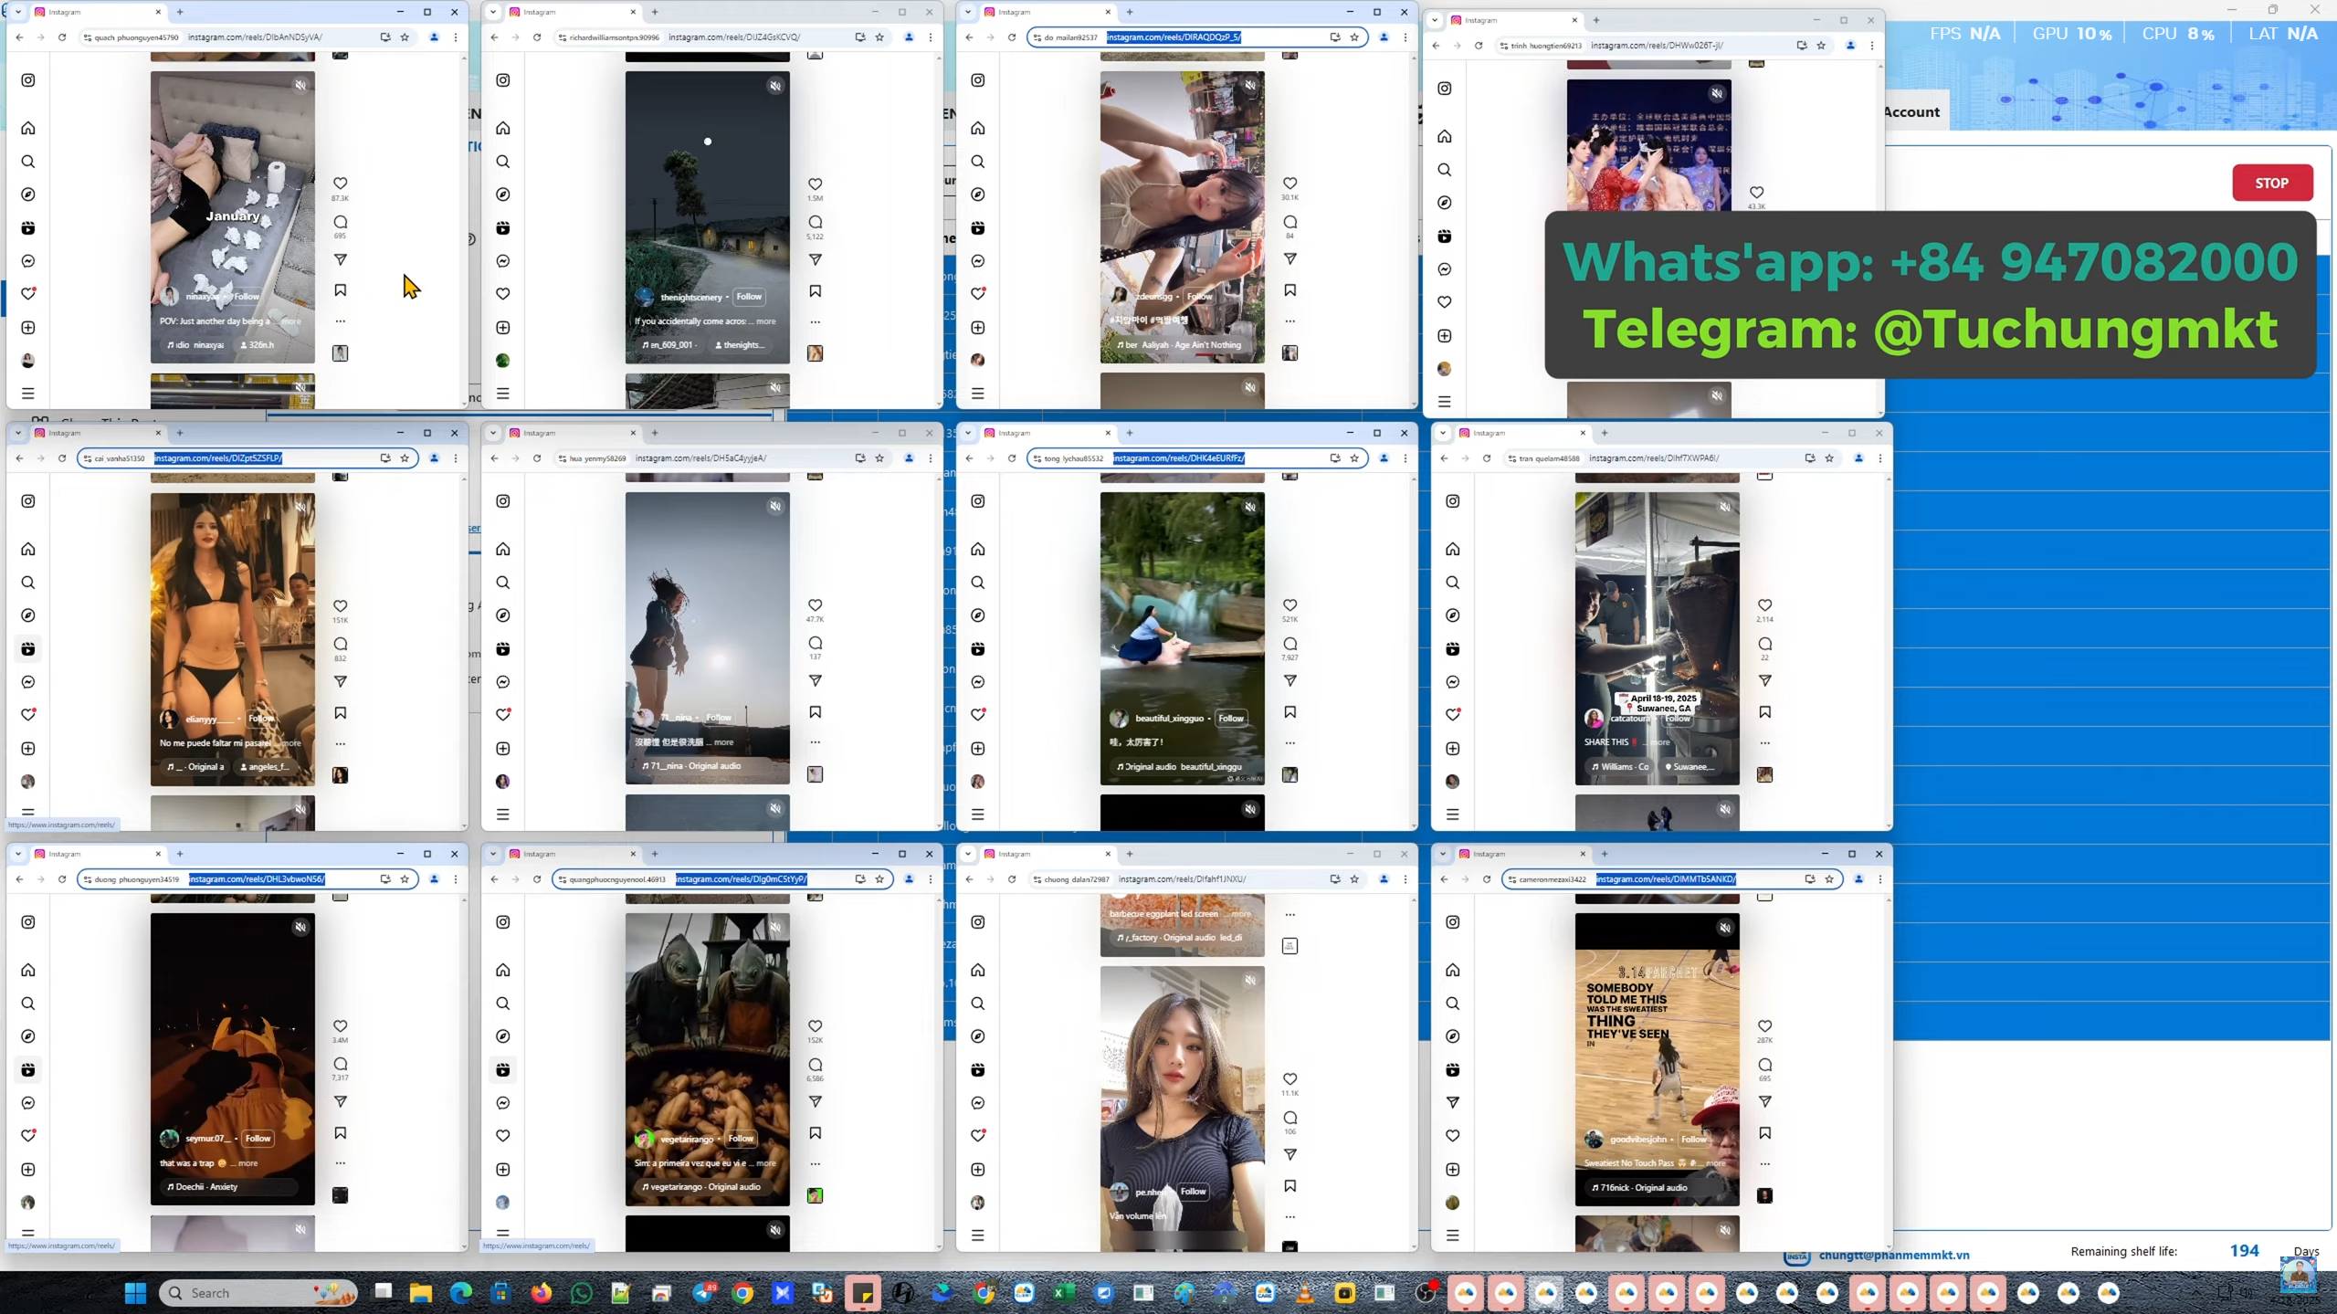Expand tab search dropdown in quach phuonguyen window

18,12
